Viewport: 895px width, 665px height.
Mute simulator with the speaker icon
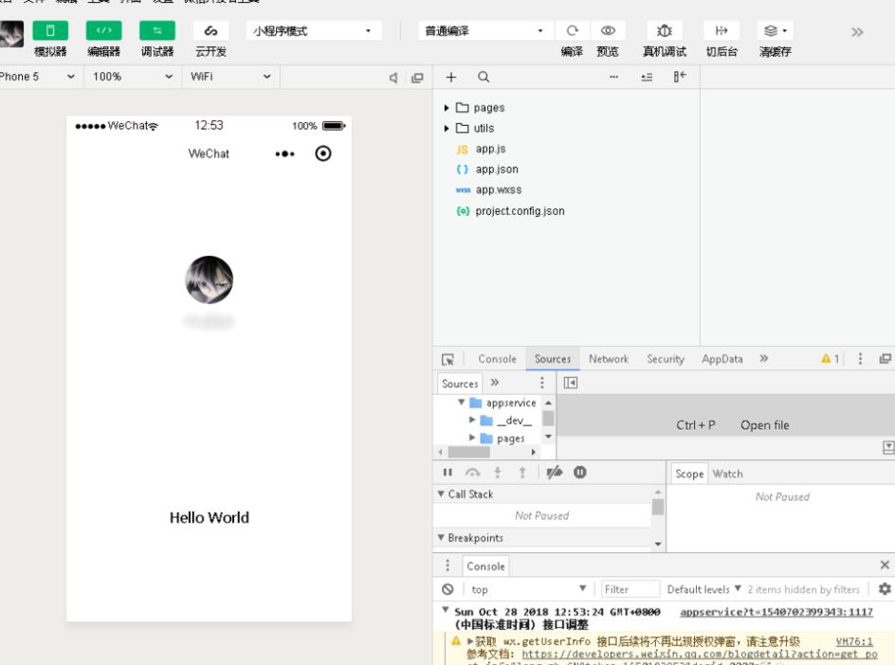pyautogui.click(x=394, y=77)
